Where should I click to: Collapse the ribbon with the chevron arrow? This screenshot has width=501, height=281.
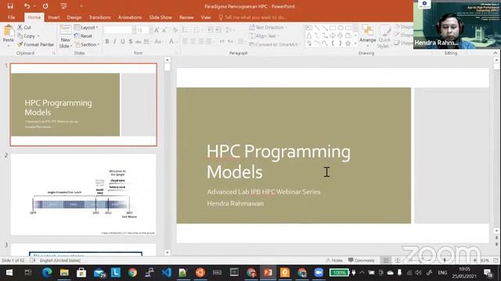click(x=496, y=53)
